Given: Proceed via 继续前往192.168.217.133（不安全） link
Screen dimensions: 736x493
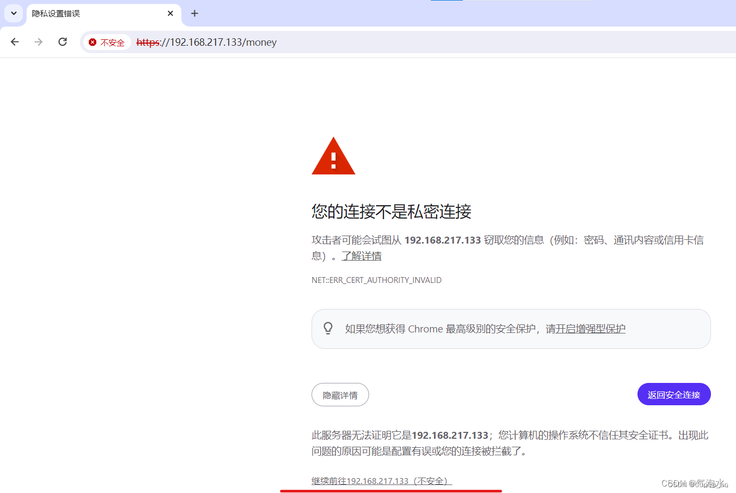Looking at the screenshot, I should (x=382, y=481).
